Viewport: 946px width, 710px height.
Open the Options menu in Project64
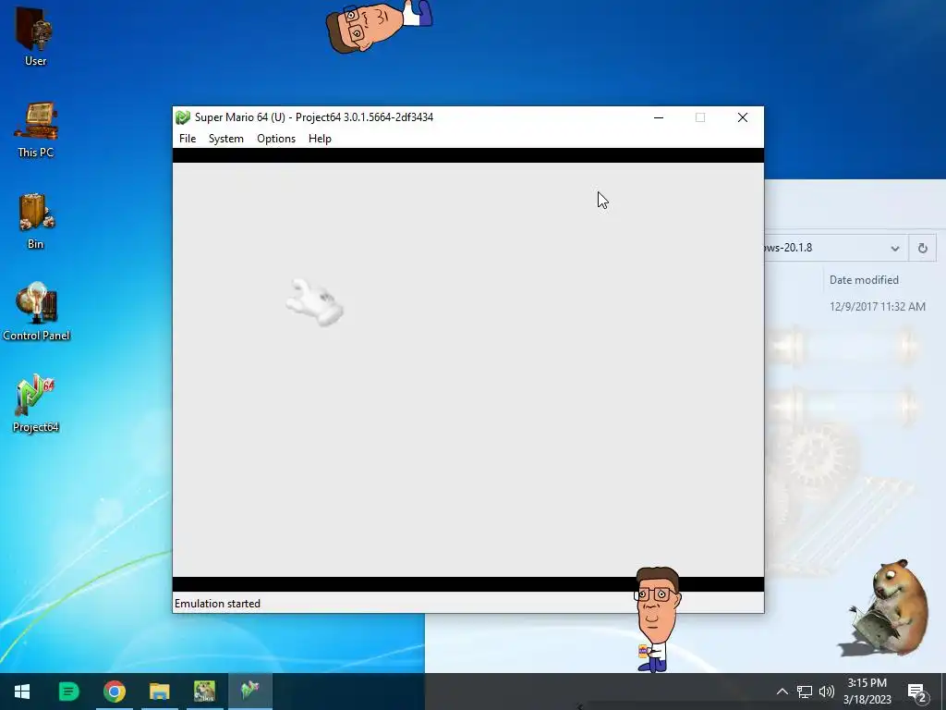(x=276, y=139)
